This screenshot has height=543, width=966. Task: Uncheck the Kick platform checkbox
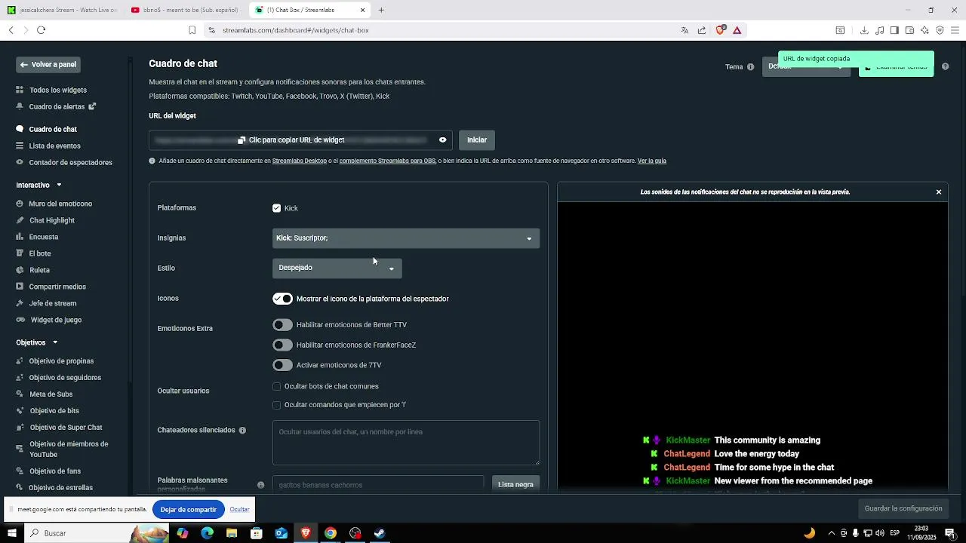pos(276,208)
